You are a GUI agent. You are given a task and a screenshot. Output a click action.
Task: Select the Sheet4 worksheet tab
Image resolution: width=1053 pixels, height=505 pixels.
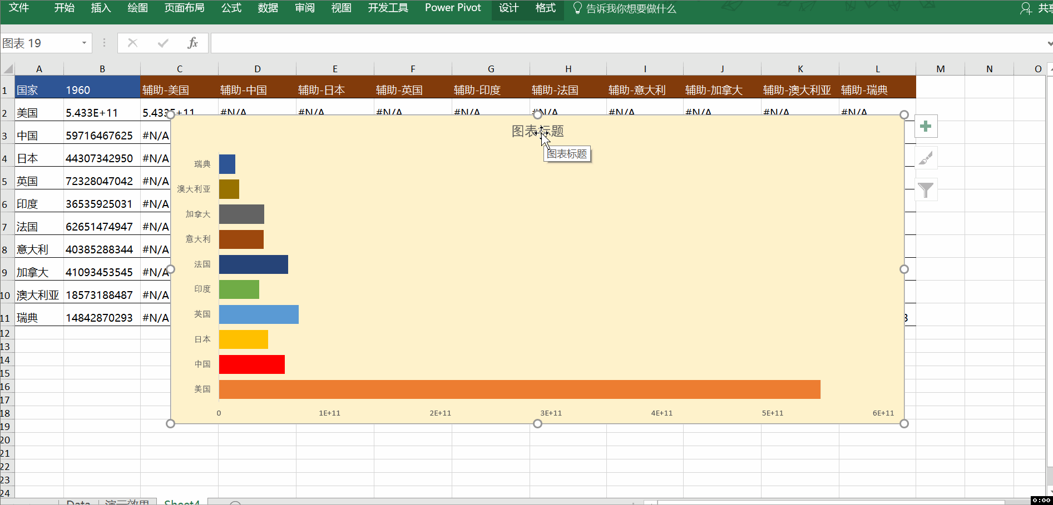(x=182, y=502)
